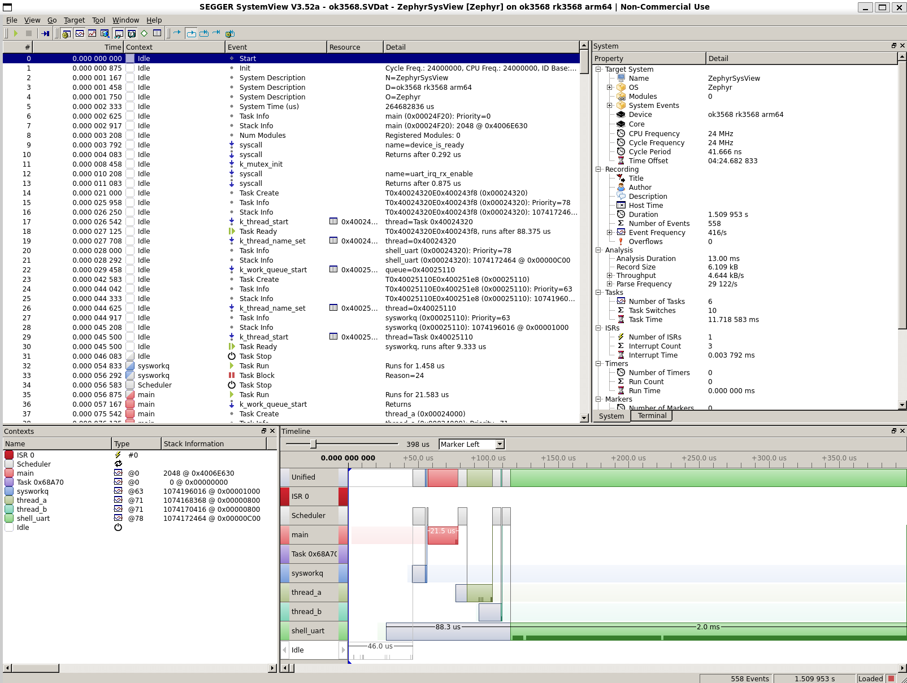Collapse the Target System tree node
This screenshot has height=683, width=907.
pyautogui.click(x=598, y=69)
